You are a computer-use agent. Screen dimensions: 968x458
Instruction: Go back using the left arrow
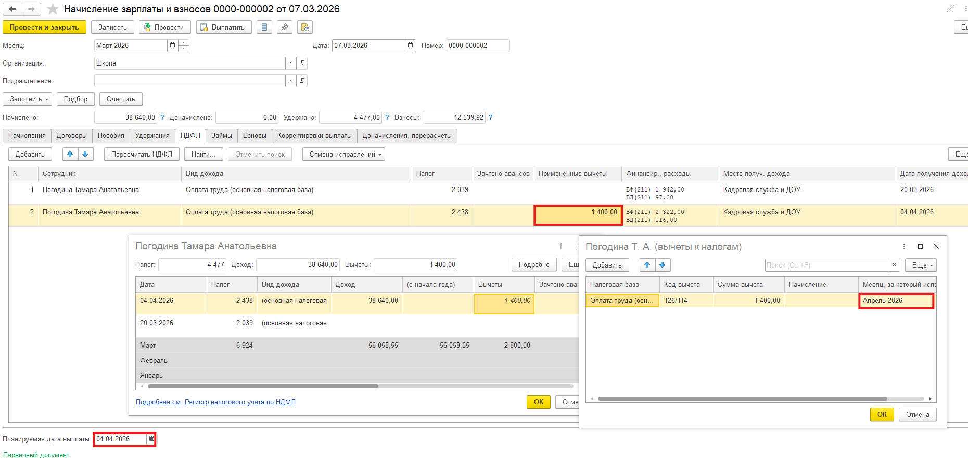click(x=12, y=9)
